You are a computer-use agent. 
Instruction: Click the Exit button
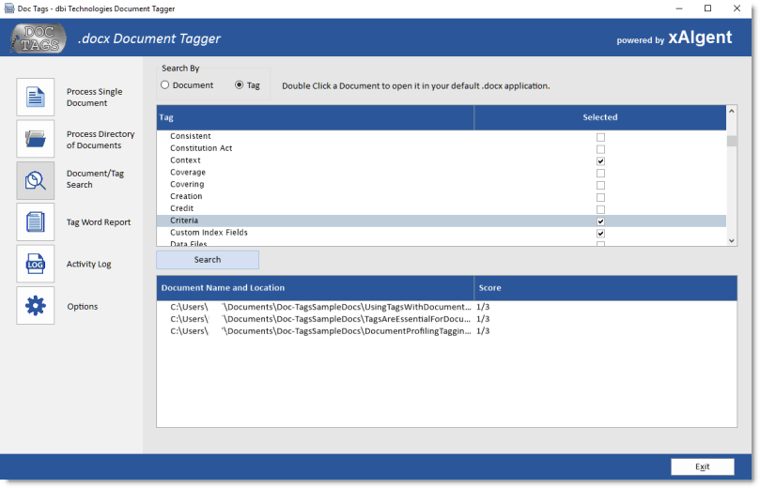pos(702,466)
